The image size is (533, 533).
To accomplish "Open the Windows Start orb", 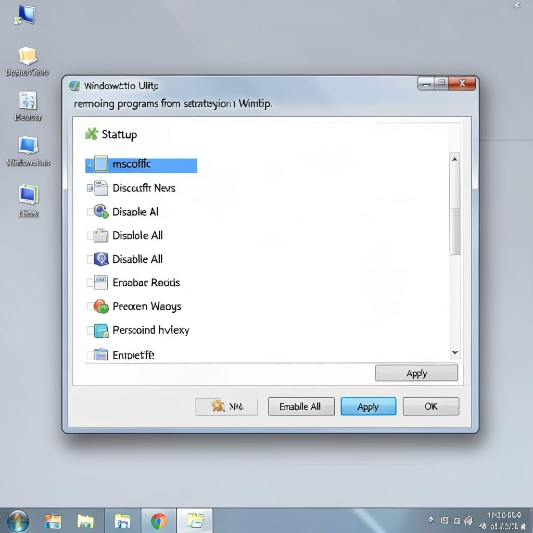I will (18, 521).
